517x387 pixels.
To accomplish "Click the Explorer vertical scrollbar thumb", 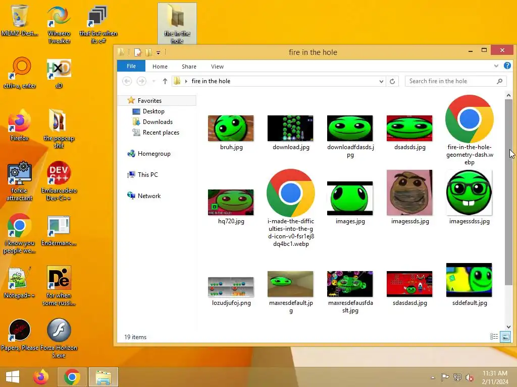I will (x=508, y=192).
